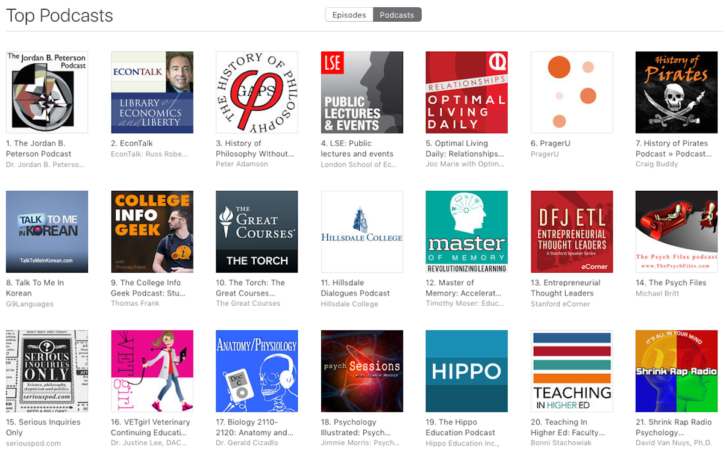The image size is (723, 455).
Task: Select the Anatomy/Physiology skeleton artwork
Action: coord(257,371)
